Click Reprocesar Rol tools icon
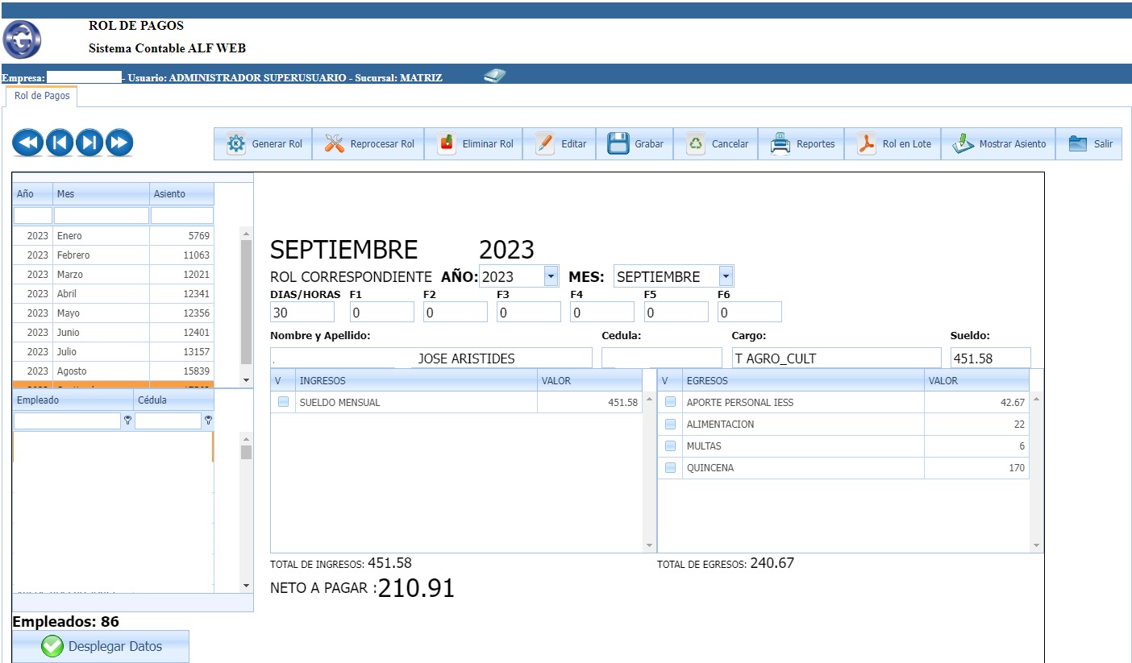Viewport: 1132px width, 663px height. point(334,144)
